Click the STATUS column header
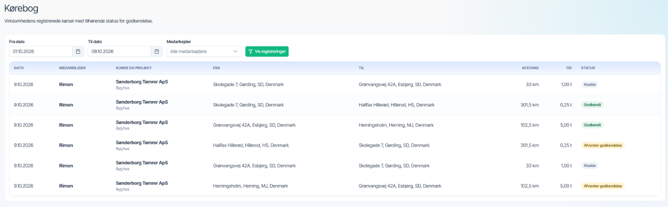This screenshot has width=668, height=207. point(588,68)
